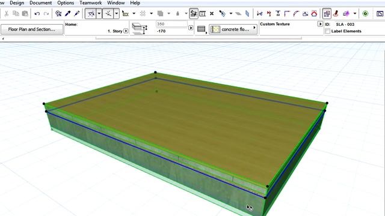Open dropdown beside the magic wand icon
385x216 pixels.
[x=355, y=14]
